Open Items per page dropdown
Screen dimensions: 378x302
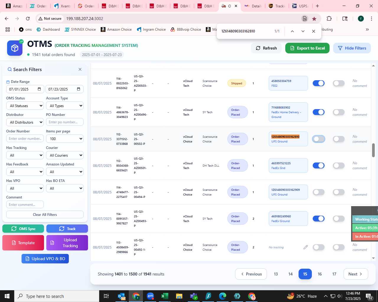(65, 139)
